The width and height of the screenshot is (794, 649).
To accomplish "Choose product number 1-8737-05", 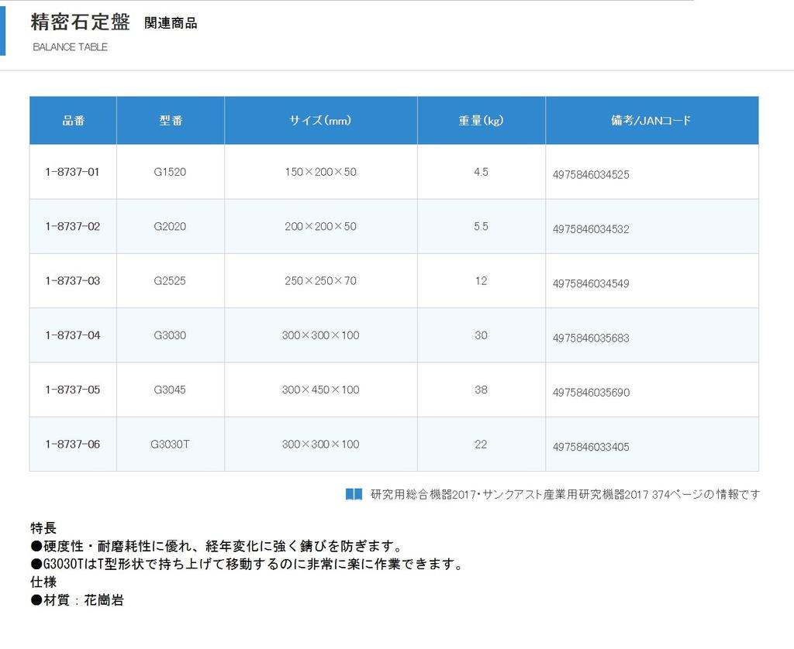I will point(73,390).
